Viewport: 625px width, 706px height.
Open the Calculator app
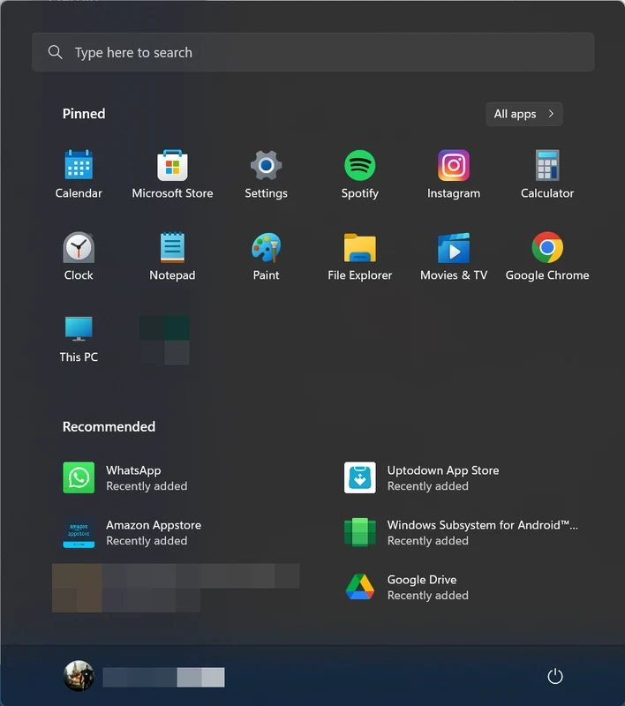click(x=547, y=166)
